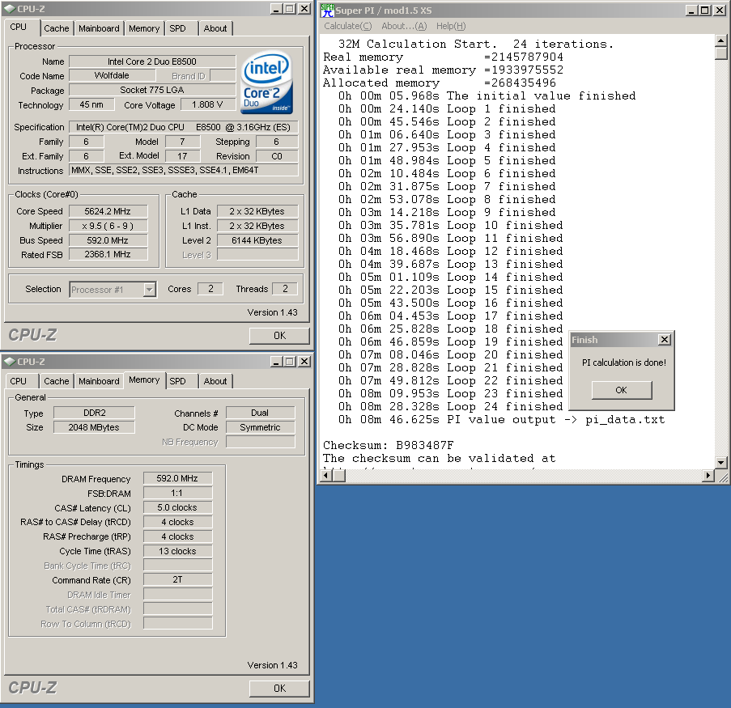The image size is (731, 708).
Task: Click OK in the top CPU-Z window
Action: [279, 336]
